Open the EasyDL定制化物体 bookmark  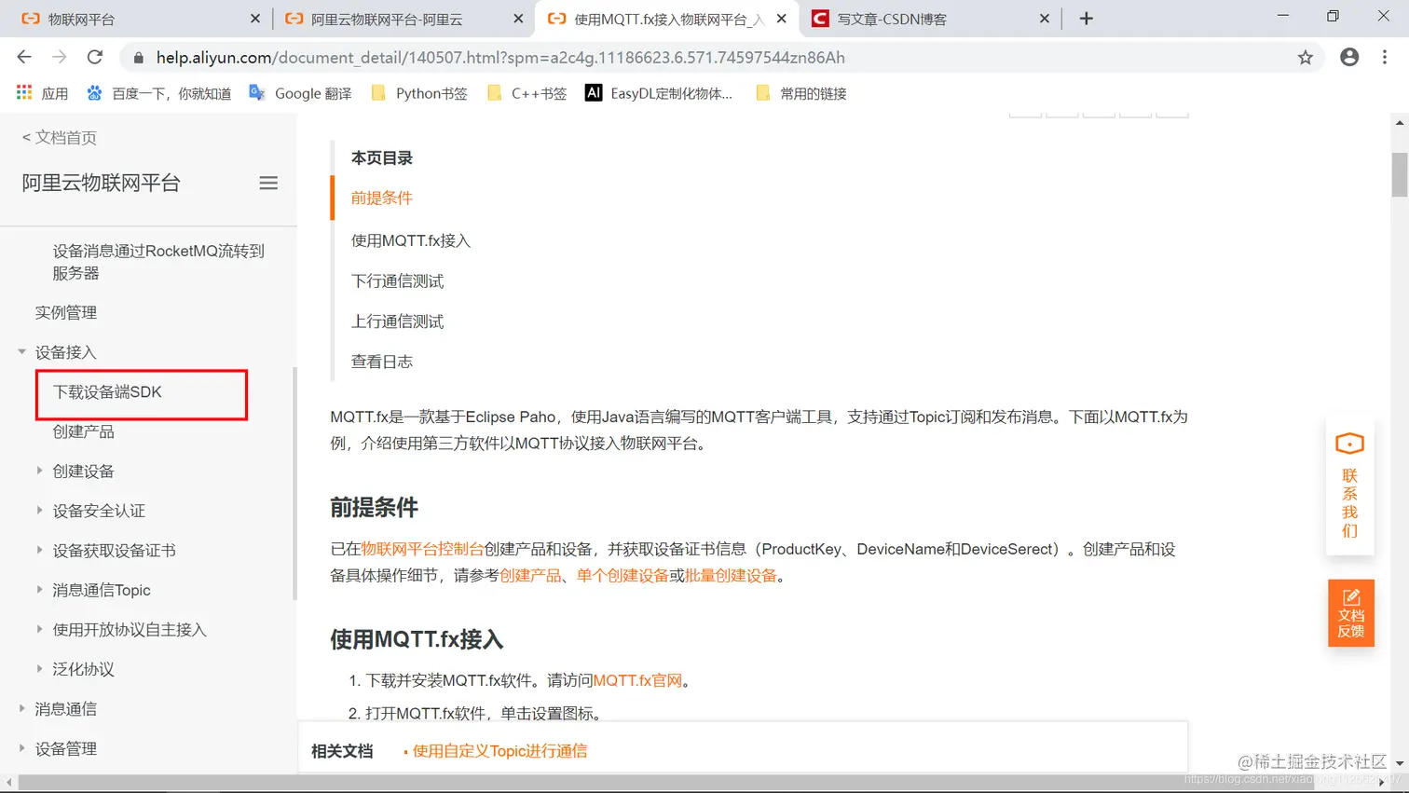[659, 93]
